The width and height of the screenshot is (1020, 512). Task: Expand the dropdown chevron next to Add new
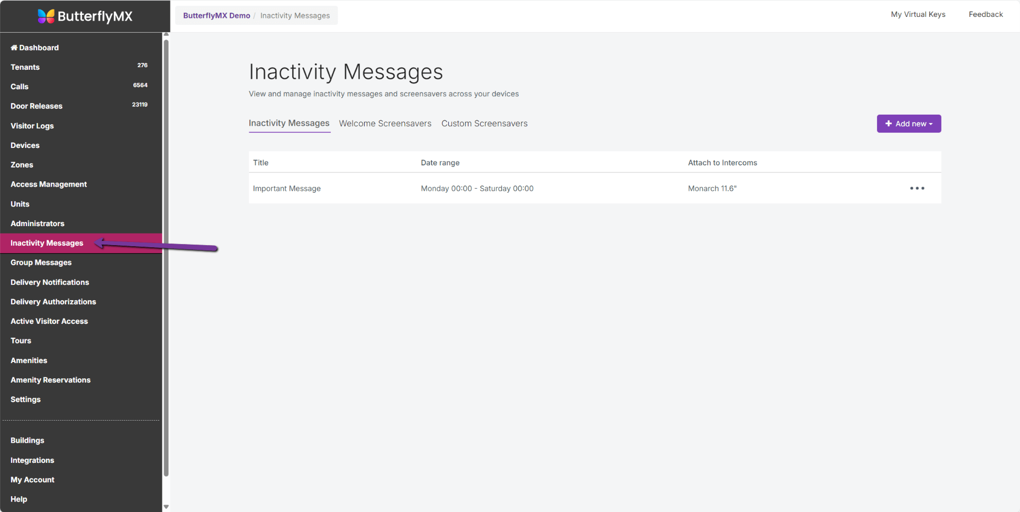pos(931,124)
